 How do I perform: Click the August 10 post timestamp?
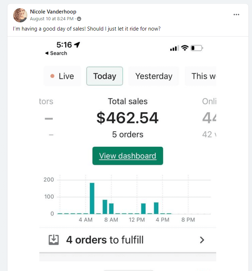pyautogui.click(x=52, y=18)
